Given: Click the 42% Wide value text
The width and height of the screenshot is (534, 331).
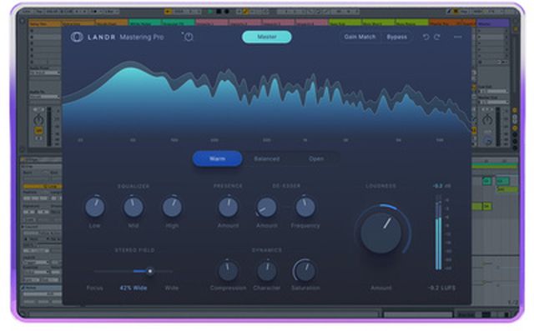Looking at the screenshot, I should pos(133,288).
